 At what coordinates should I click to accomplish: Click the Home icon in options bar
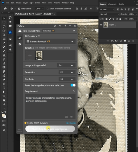(5, 8)
